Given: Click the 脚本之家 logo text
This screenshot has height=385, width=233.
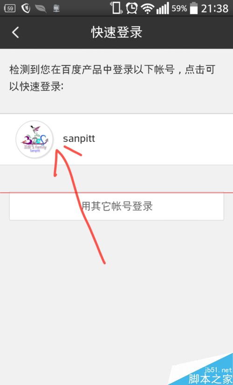Looking at the screenshot, I should point(211,379).
